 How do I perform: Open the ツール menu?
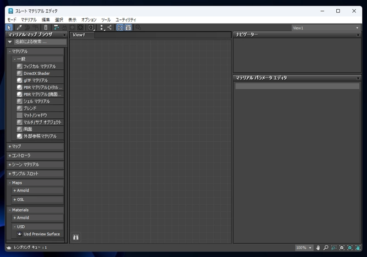tap(106, 20)
